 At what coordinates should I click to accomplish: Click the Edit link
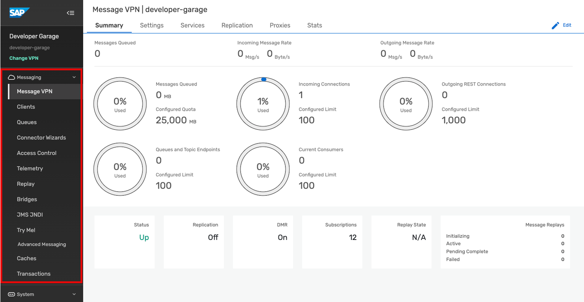(567, 25)
